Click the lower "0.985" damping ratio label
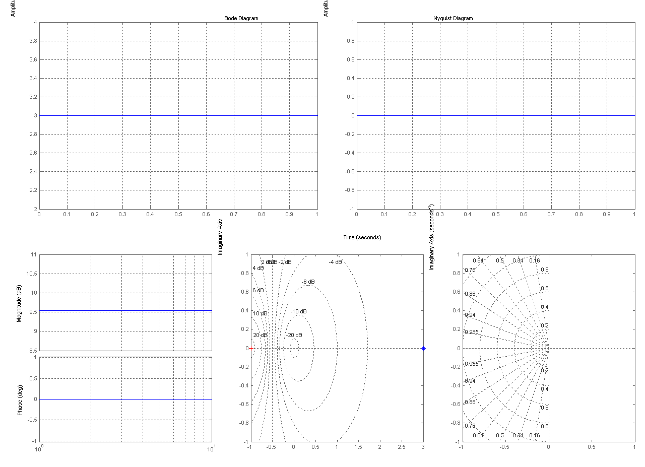This screenshot has height=467, width=645. pos(472,364)
